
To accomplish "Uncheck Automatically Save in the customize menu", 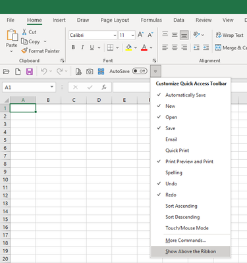I will [190, 95].
